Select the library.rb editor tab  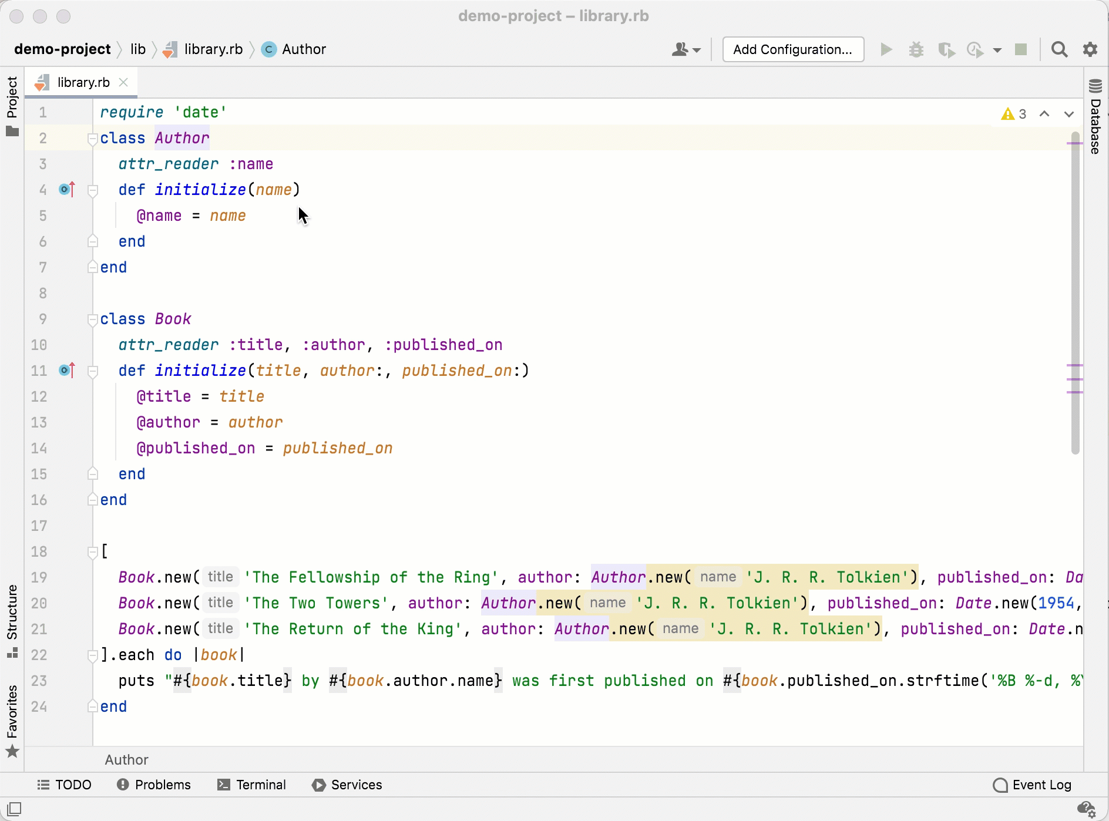point(83,82)
